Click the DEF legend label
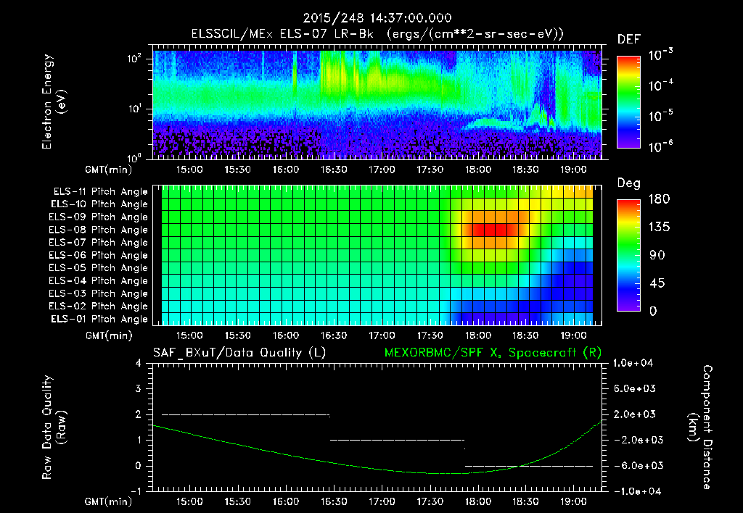Screen dimensions: 743x513 point(629,40)
